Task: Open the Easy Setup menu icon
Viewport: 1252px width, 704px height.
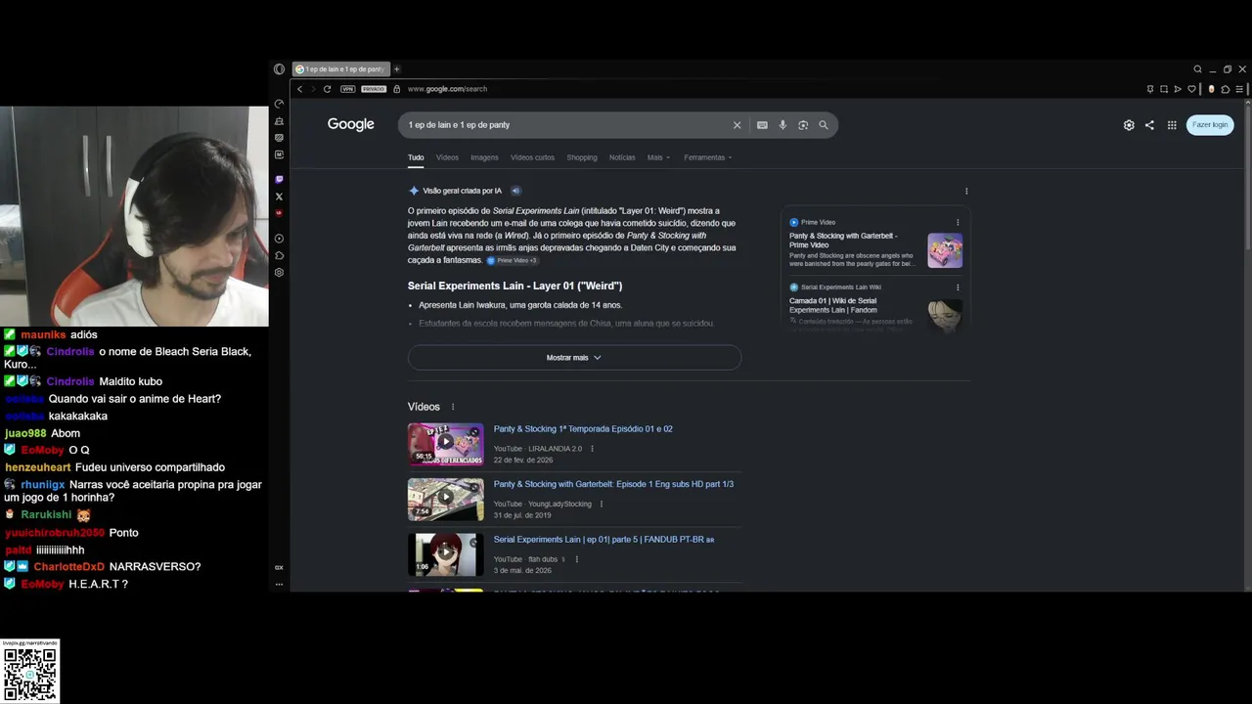Action: [x=1239, y=89]
